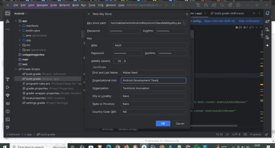The image size is (275, 148).
Task: Click the Country Code field
Action: (x=153, y=112)
